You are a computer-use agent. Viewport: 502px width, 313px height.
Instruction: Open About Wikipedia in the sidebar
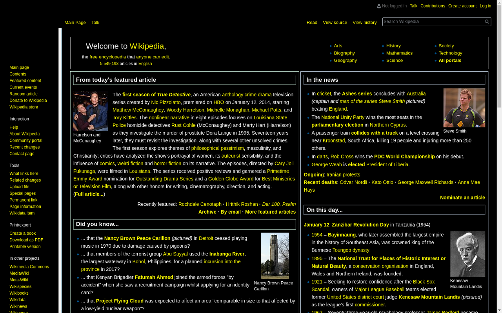click(24, 134)
